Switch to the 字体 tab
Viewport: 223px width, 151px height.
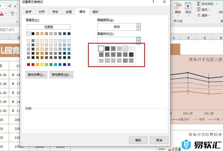[x=55, y=12]
